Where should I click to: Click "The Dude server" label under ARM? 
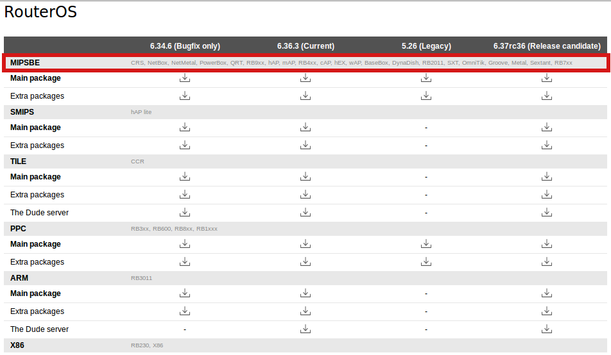[x=39, y=329]
